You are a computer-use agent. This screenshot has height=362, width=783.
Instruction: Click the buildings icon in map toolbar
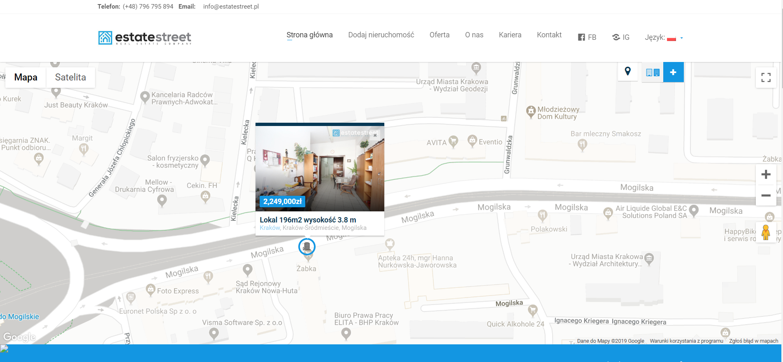pos(653,73)
